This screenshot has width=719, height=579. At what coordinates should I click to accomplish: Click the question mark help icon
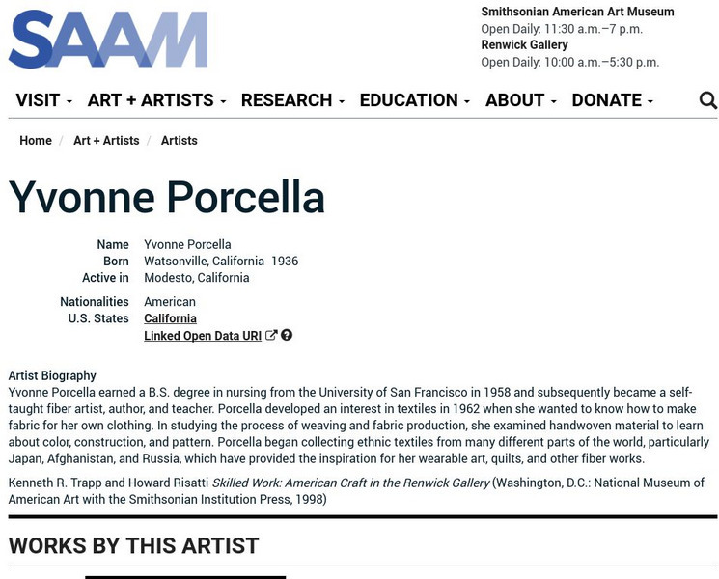click(x=287, y=336)
